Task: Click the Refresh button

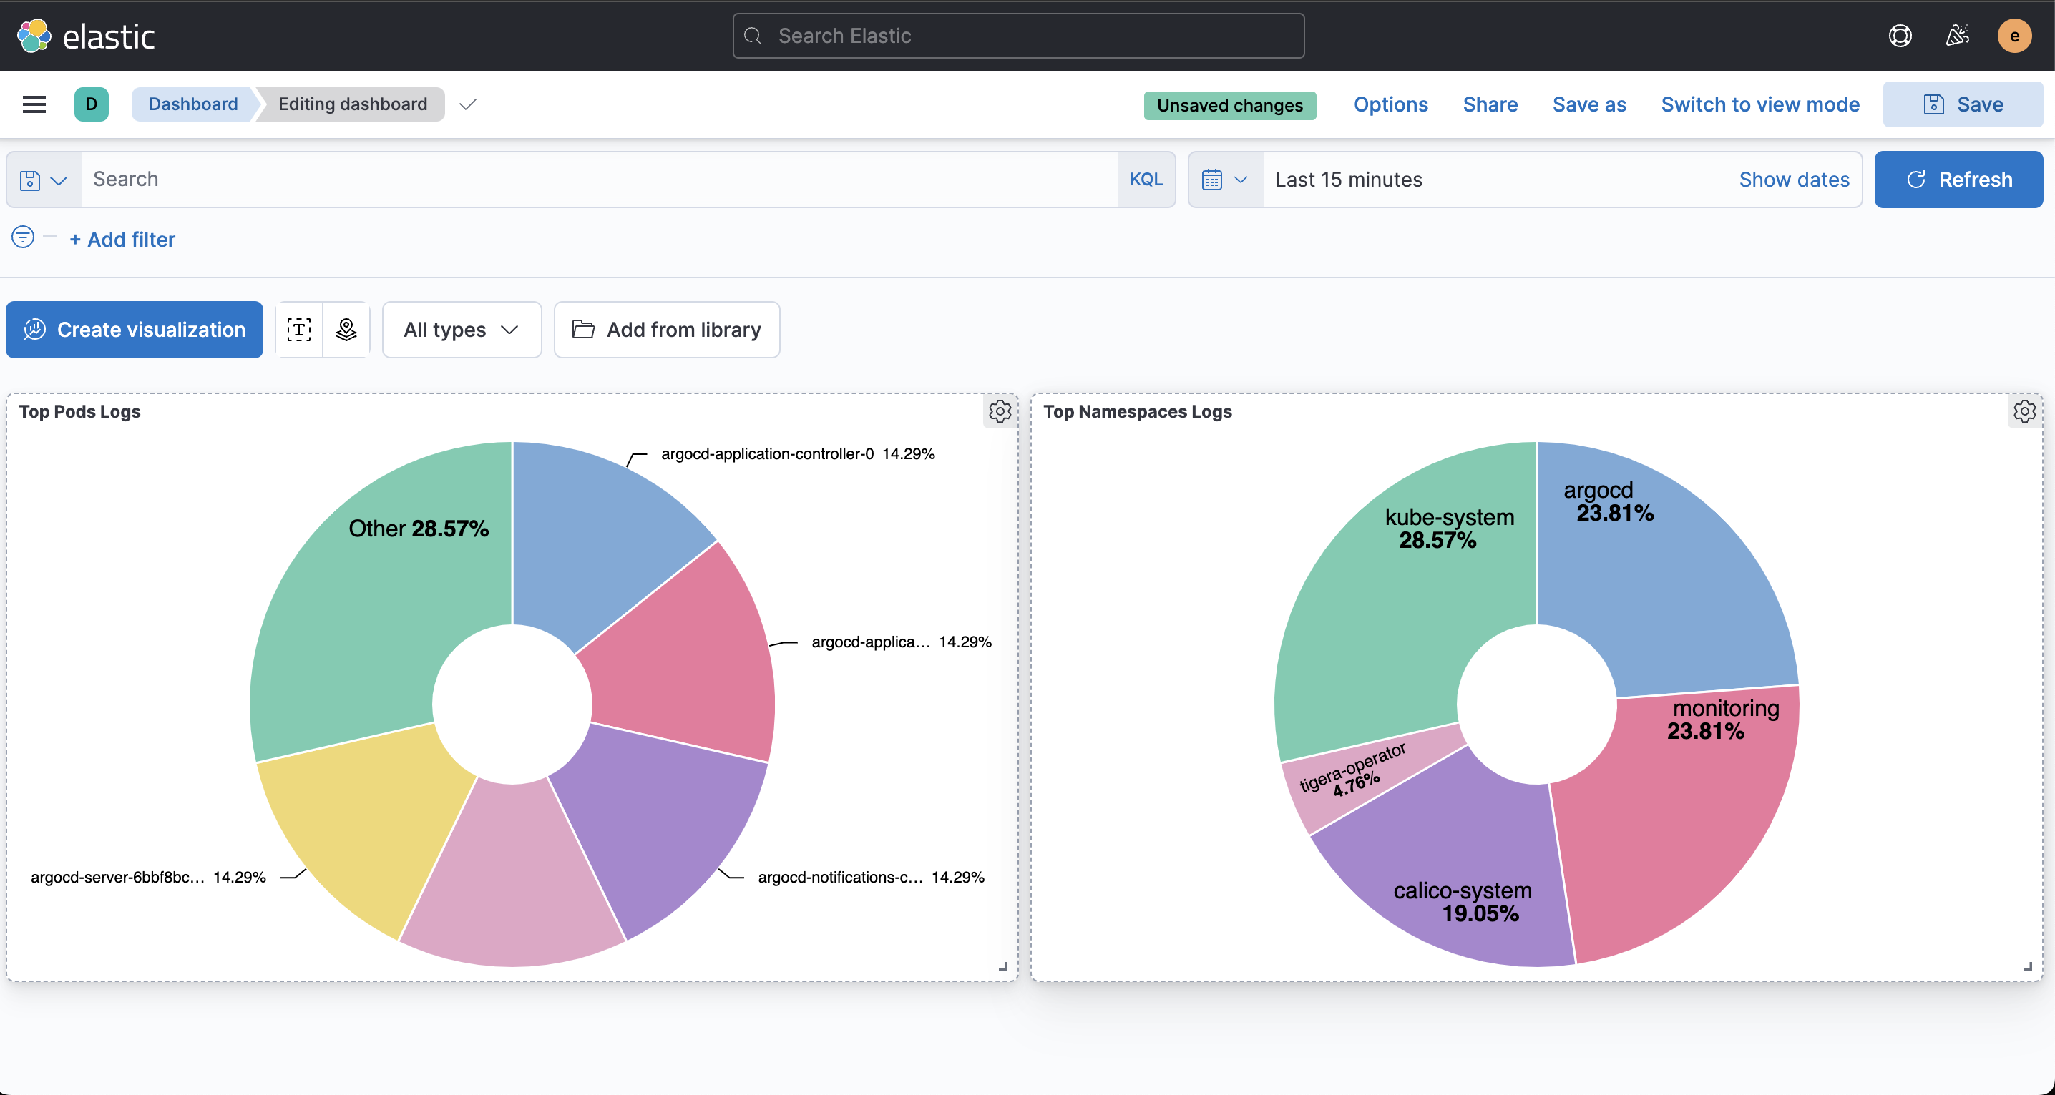Action: tap(1958, 180)
